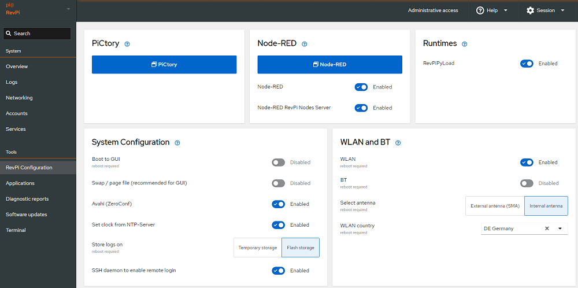Image resolution: width=578 pixels, height=288 pixels.
Task: Click Administrative access in the header
Action: [x=433, y=10]
